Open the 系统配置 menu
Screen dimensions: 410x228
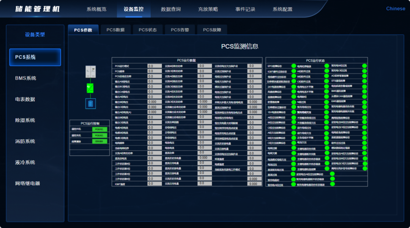click(282, 9)
